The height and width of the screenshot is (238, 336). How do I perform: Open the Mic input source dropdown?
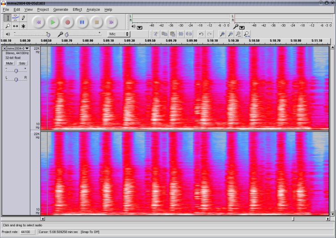[x=119, y=34]
